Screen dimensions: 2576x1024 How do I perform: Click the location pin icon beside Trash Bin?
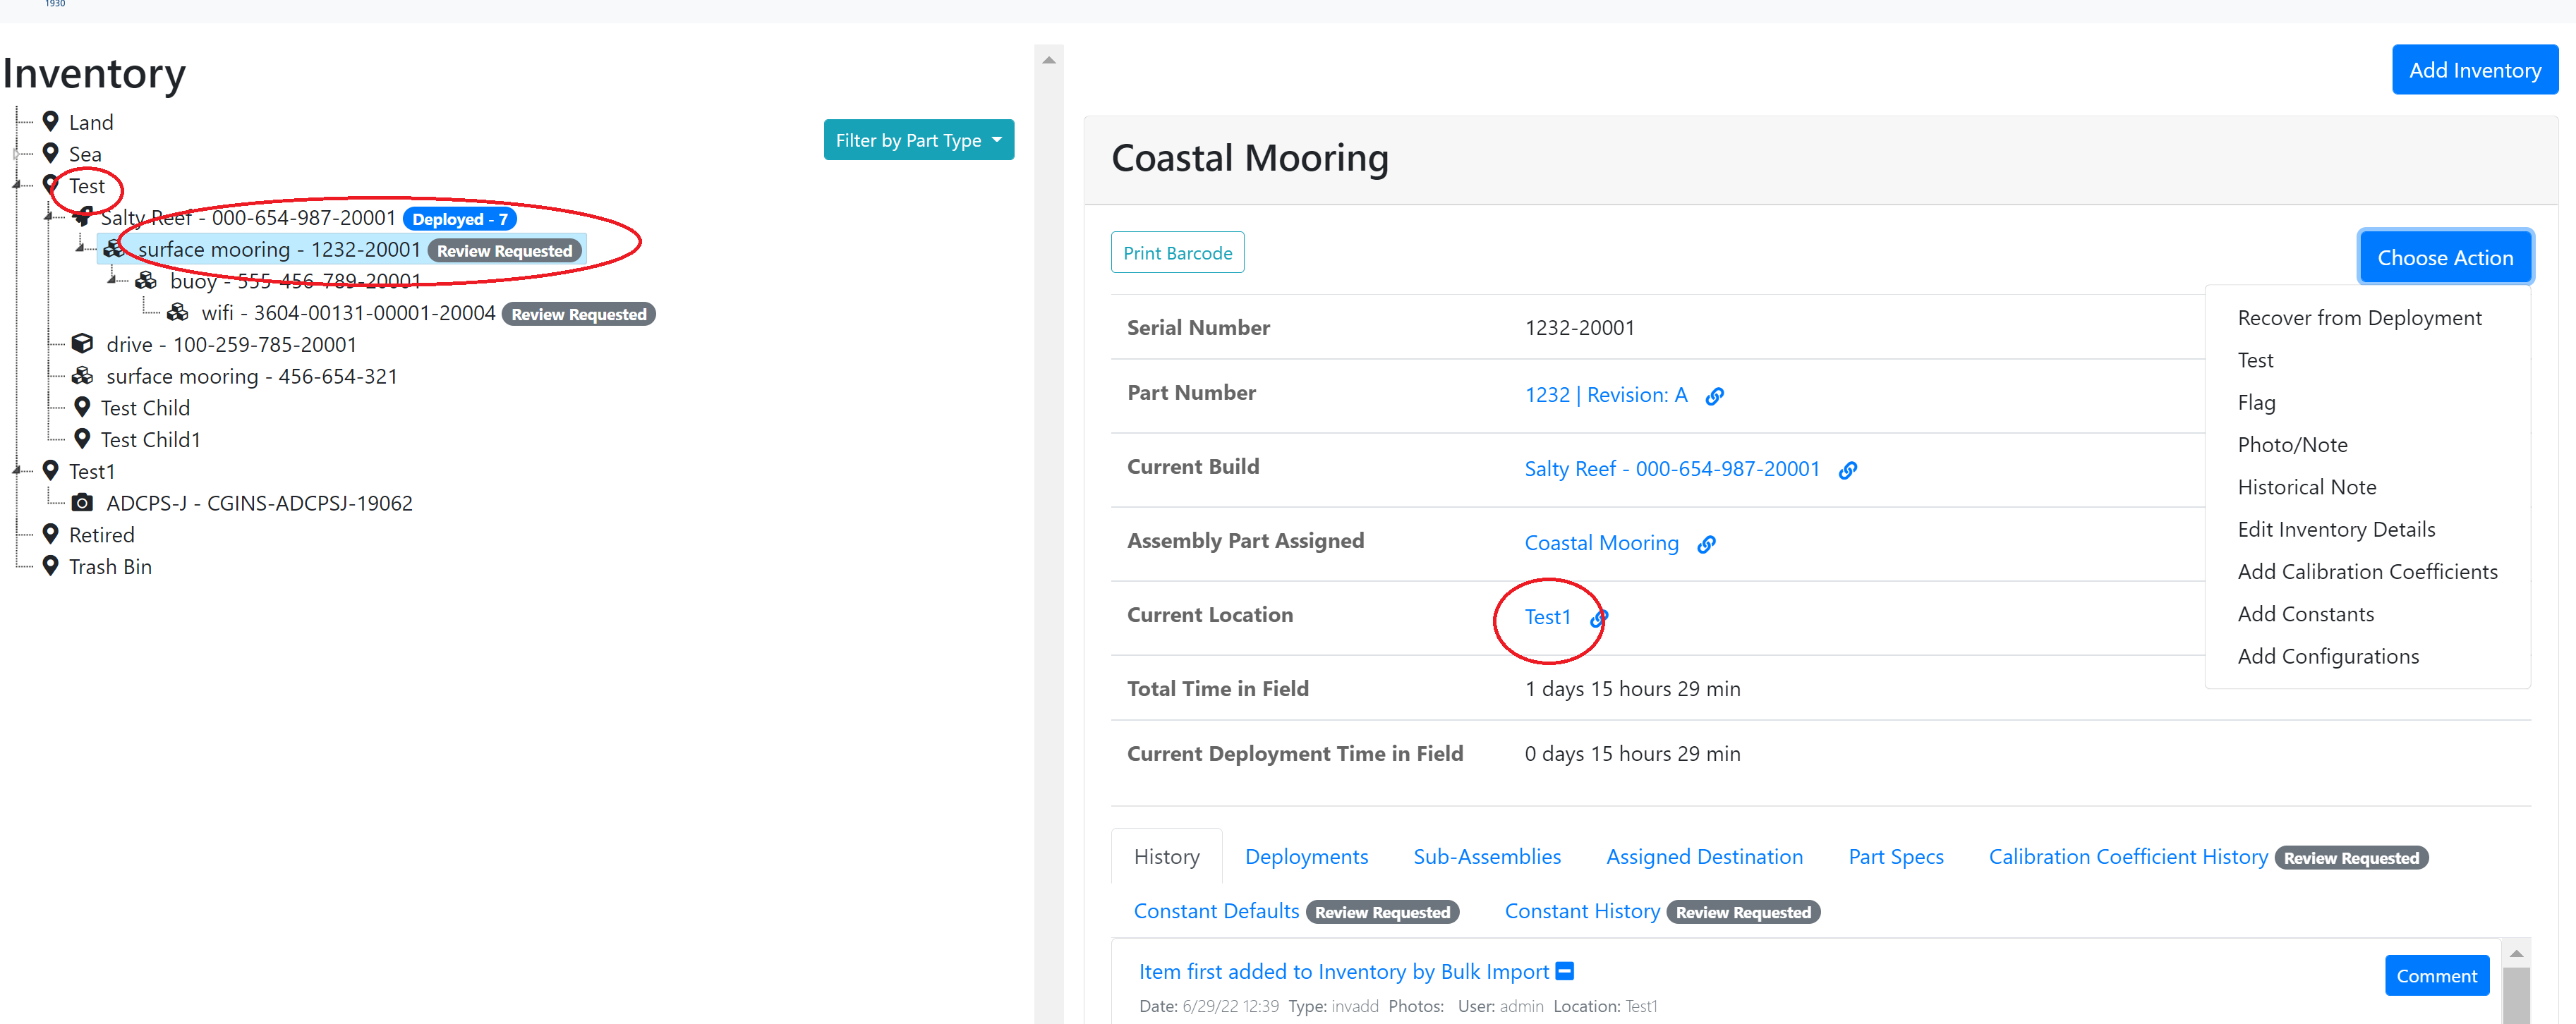(52, 566)
